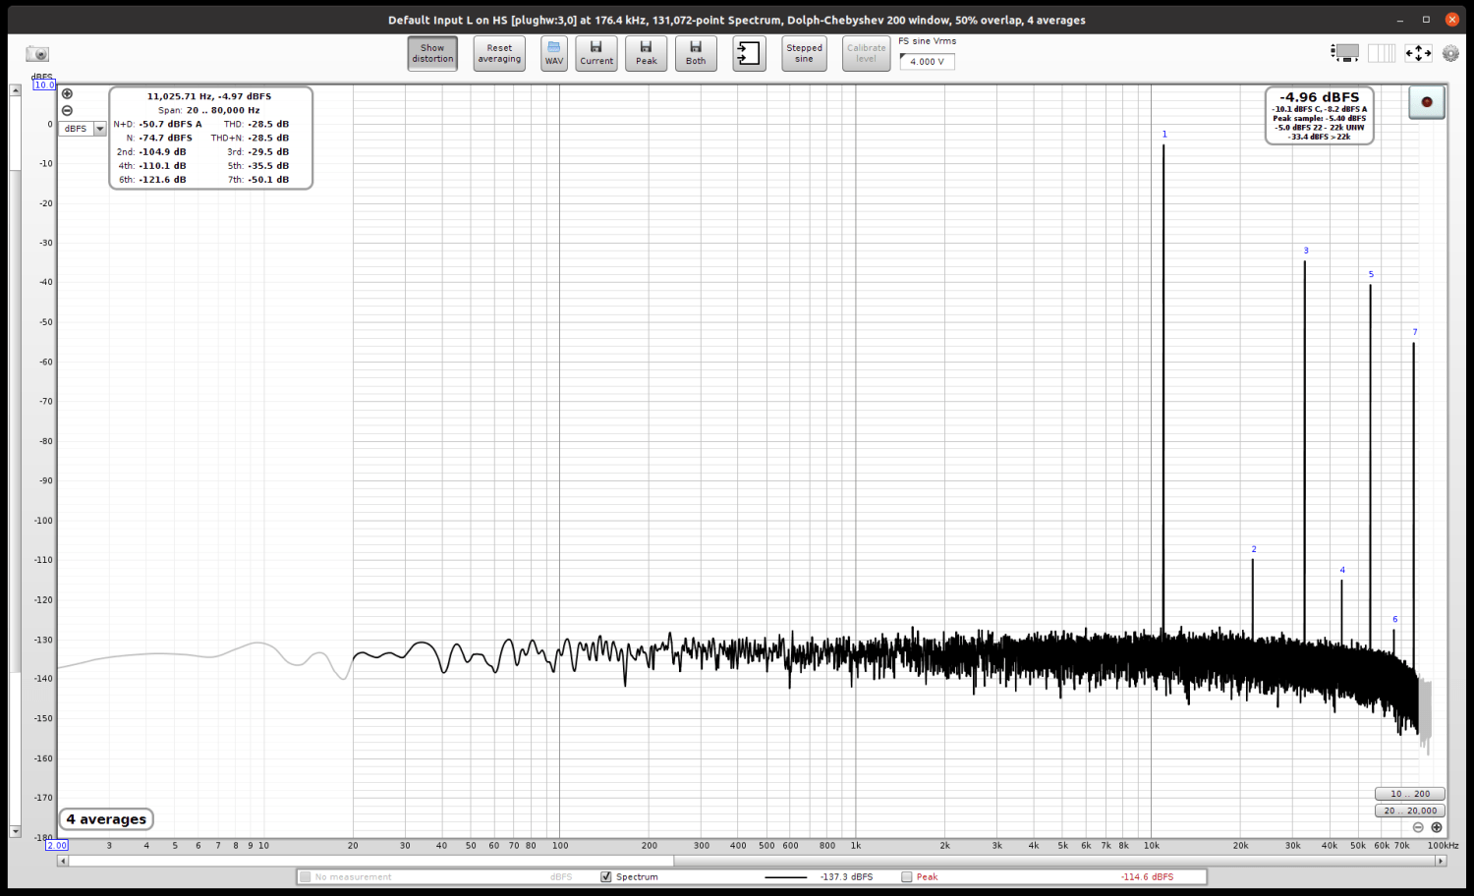Image resolution: width=1474 pixels, height=896 pixels.
Task: Zoom in horizontal axis with plus icon
Action: click(1436, 827)
